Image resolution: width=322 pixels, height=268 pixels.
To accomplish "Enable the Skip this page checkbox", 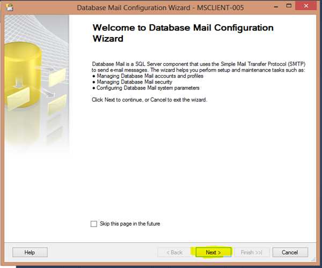I will point(94,224).
